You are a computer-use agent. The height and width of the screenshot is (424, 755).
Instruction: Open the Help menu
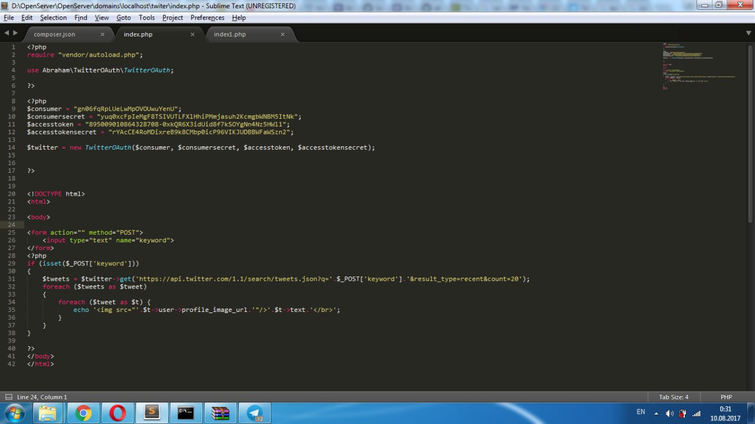pyautogui.click(x=239, y=18)
